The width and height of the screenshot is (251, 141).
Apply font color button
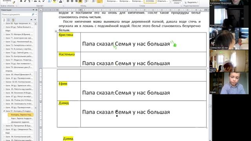click(60, 1)
